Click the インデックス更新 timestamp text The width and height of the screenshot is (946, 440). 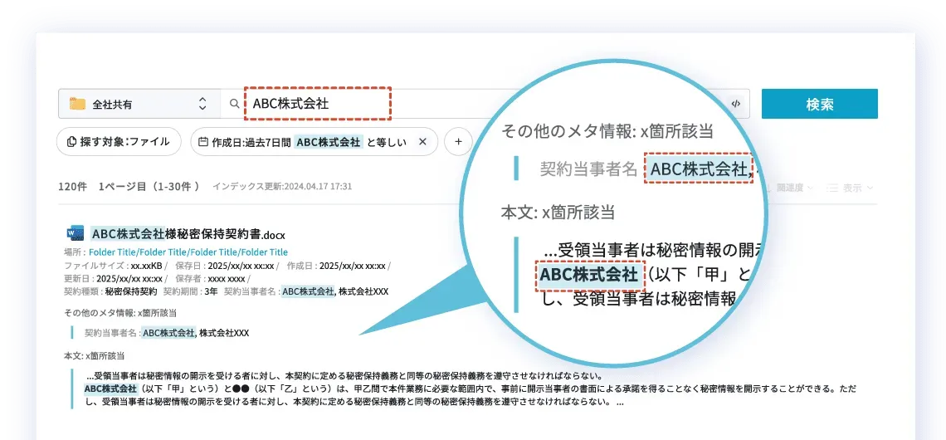(282, 187)
